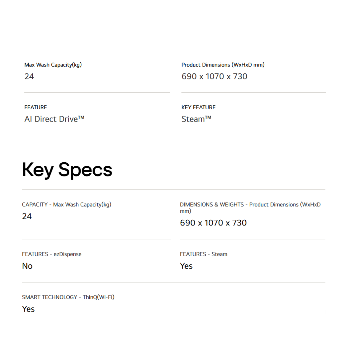The width and height of the screenshot is (340, 340).
Task: Click the FEATURES - Steam label
Action: coord(204,254)
